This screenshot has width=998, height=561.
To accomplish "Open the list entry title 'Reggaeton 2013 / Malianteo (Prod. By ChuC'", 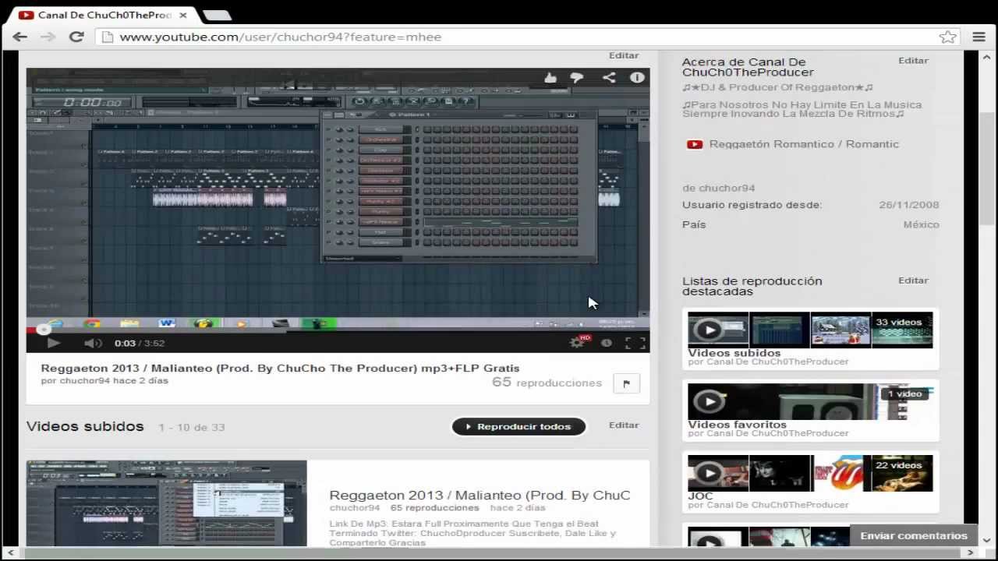I will pyautogui.click(x=480, y=495).
